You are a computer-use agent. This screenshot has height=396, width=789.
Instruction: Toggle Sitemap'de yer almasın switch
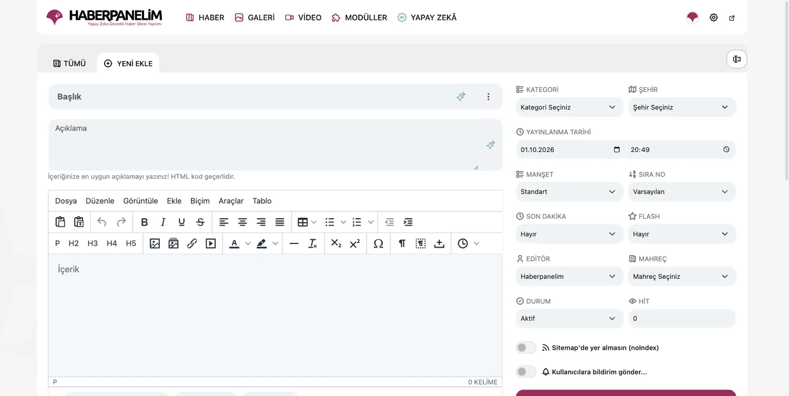tap(526, 348)
